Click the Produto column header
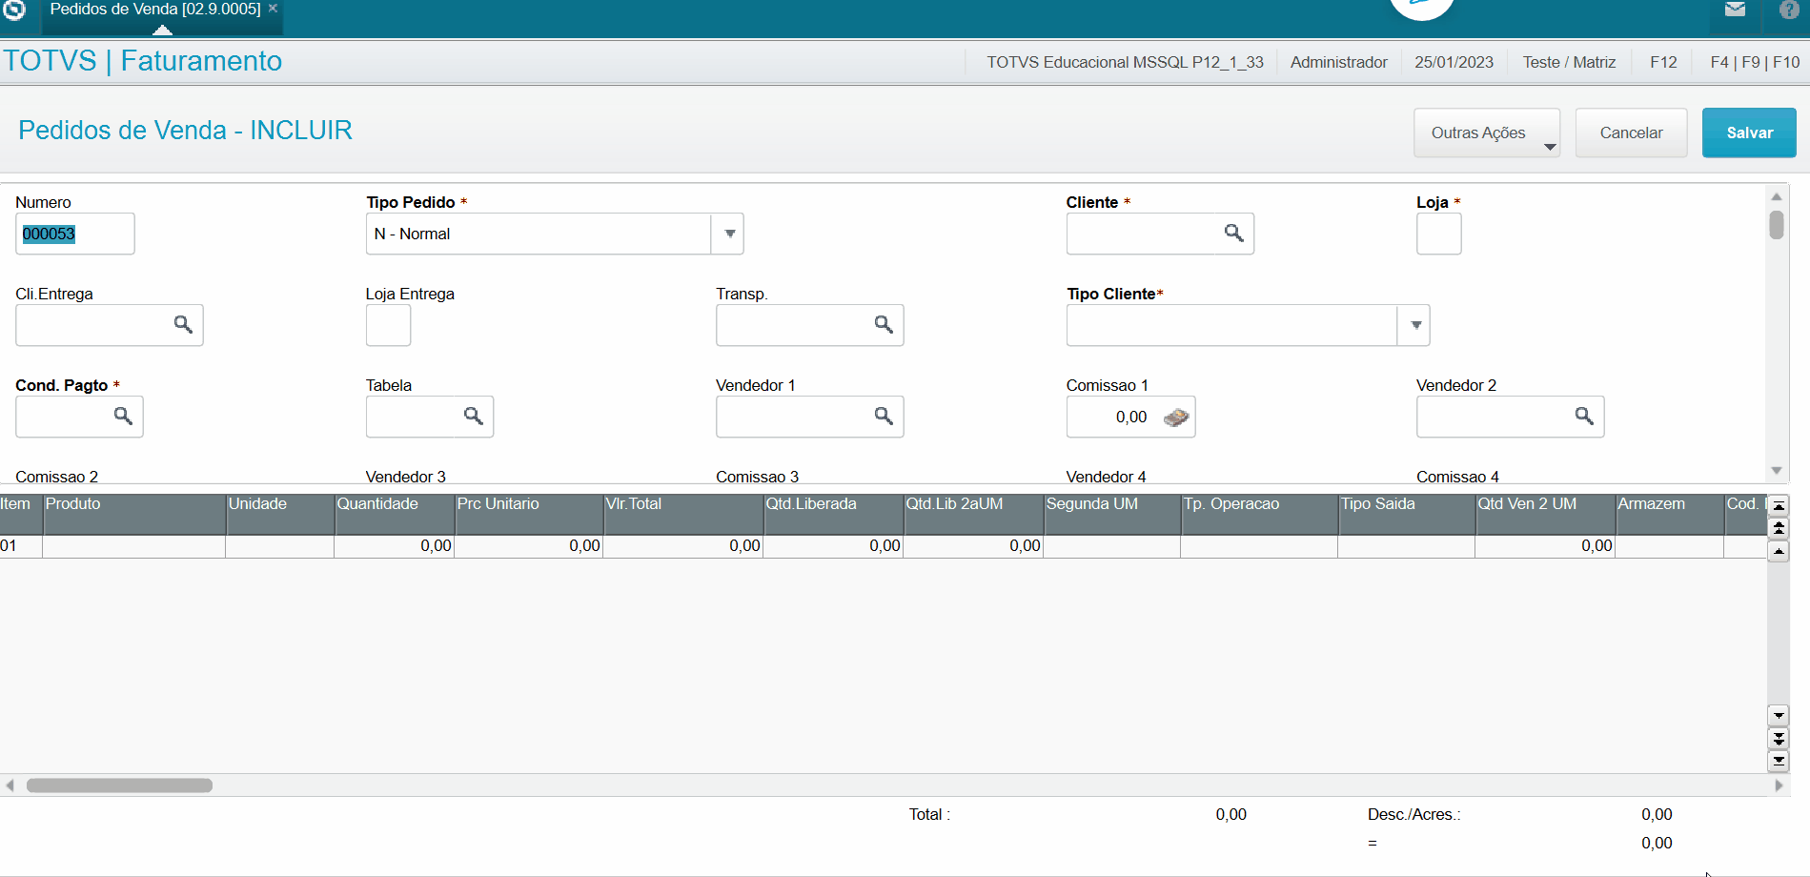The image size is (1810, 877). pyautogui.click(x=133, y=513)
